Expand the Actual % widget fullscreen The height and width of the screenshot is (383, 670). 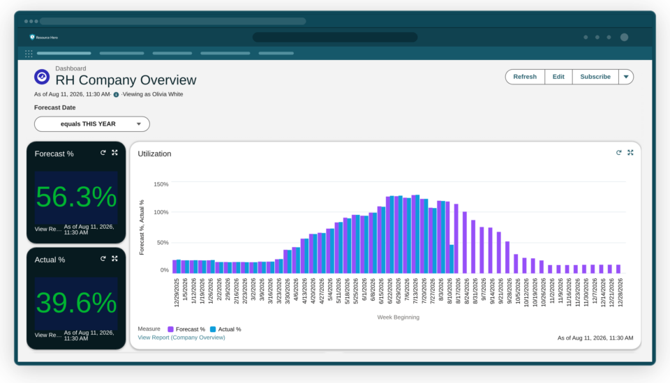pyautogui.click(x=114, y=258)
